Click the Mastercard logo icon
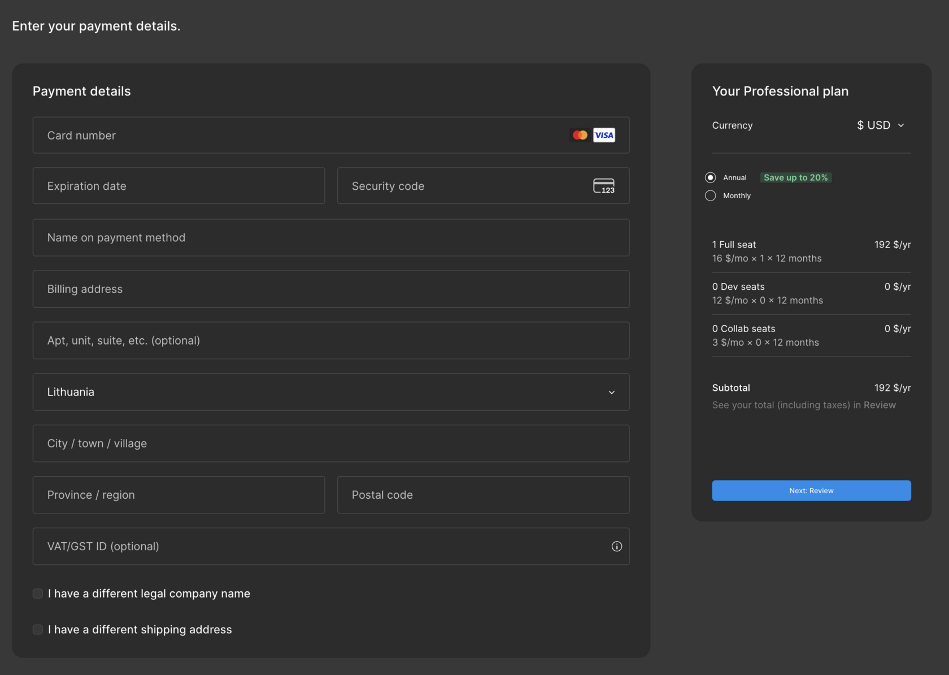Viewport: 949px width, 675px height. [580, 135]
